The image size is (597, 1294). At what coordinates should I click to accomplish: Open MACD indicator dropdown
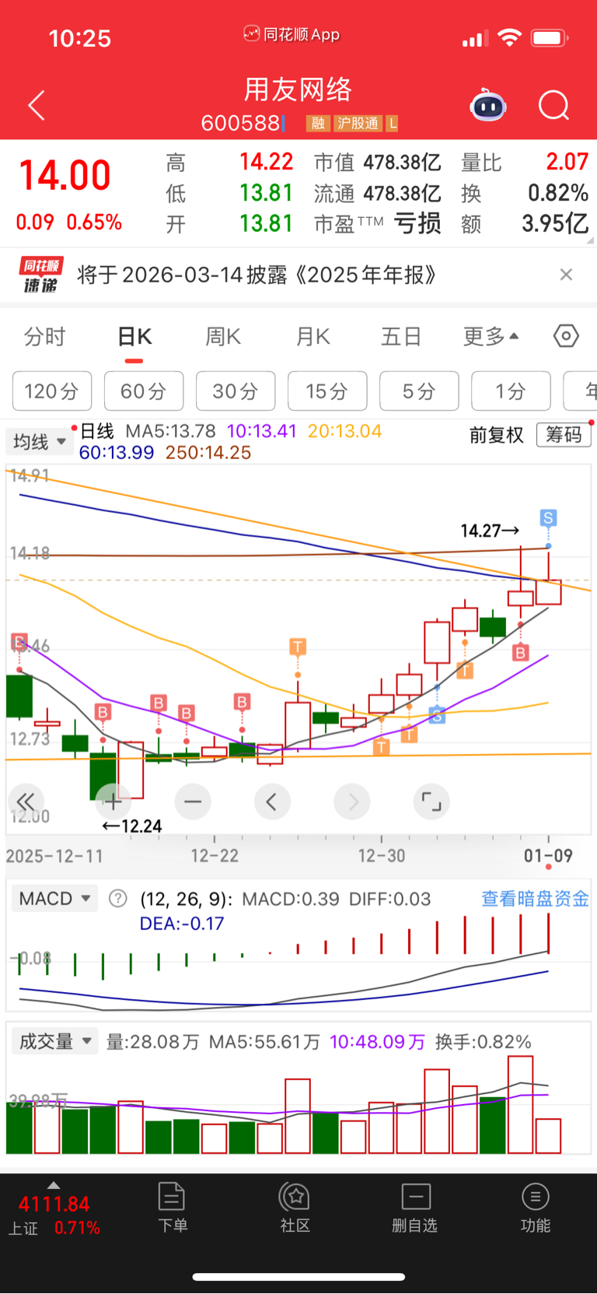54,899
